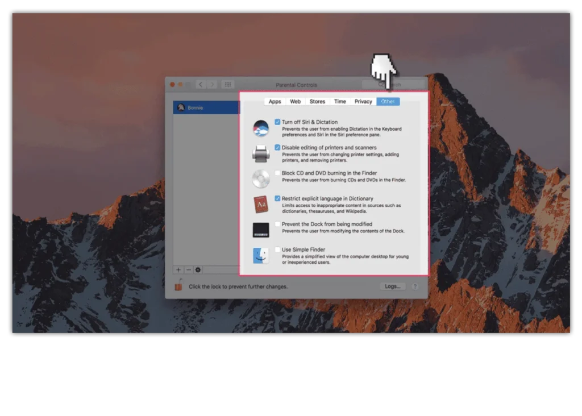The width and height of the screenshot is (582, 416).
Task: Add a new user with the plus button
Action: point(178,270)
